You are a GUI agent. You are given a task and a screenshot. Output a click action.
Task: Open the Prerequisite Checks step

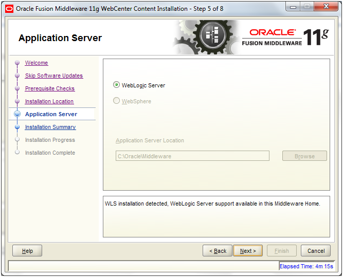50,88
